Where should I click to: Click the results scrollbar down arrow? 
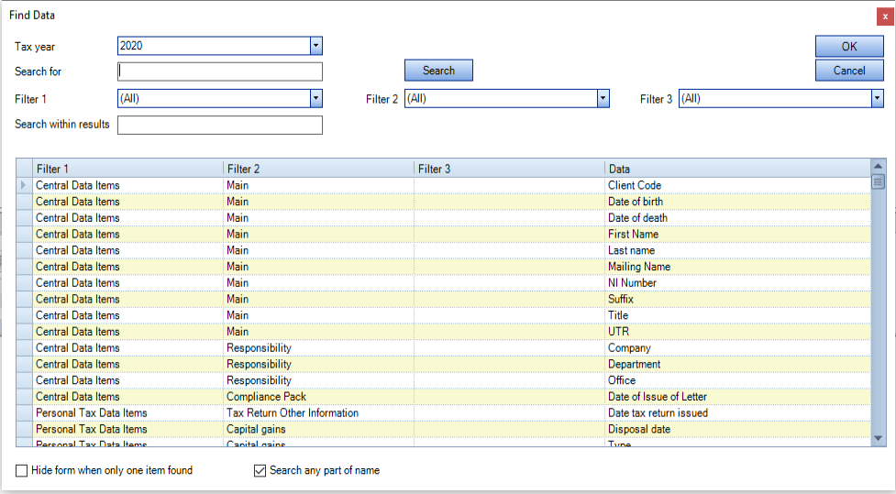pos(879,439)
